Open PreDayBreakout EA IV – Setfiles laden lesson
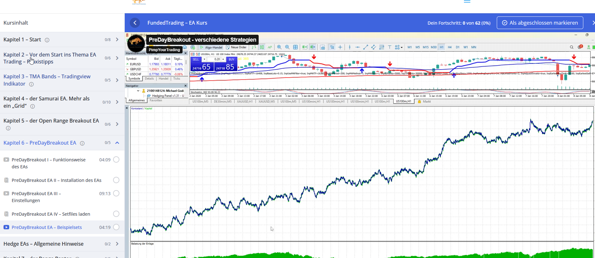595x258 pixels. click(x=51, y=214)
